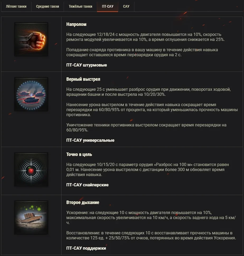Click the Верный выстрел skill title
This screenshot has width=244, height=256.
83,79
